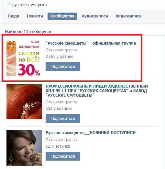165x169 pixels.
Task: Subscribe to the official Русские самоцветы group
Action: point(63,66)
